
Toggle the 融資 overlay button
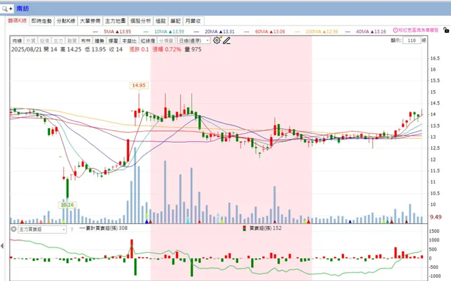click(72, 41)
